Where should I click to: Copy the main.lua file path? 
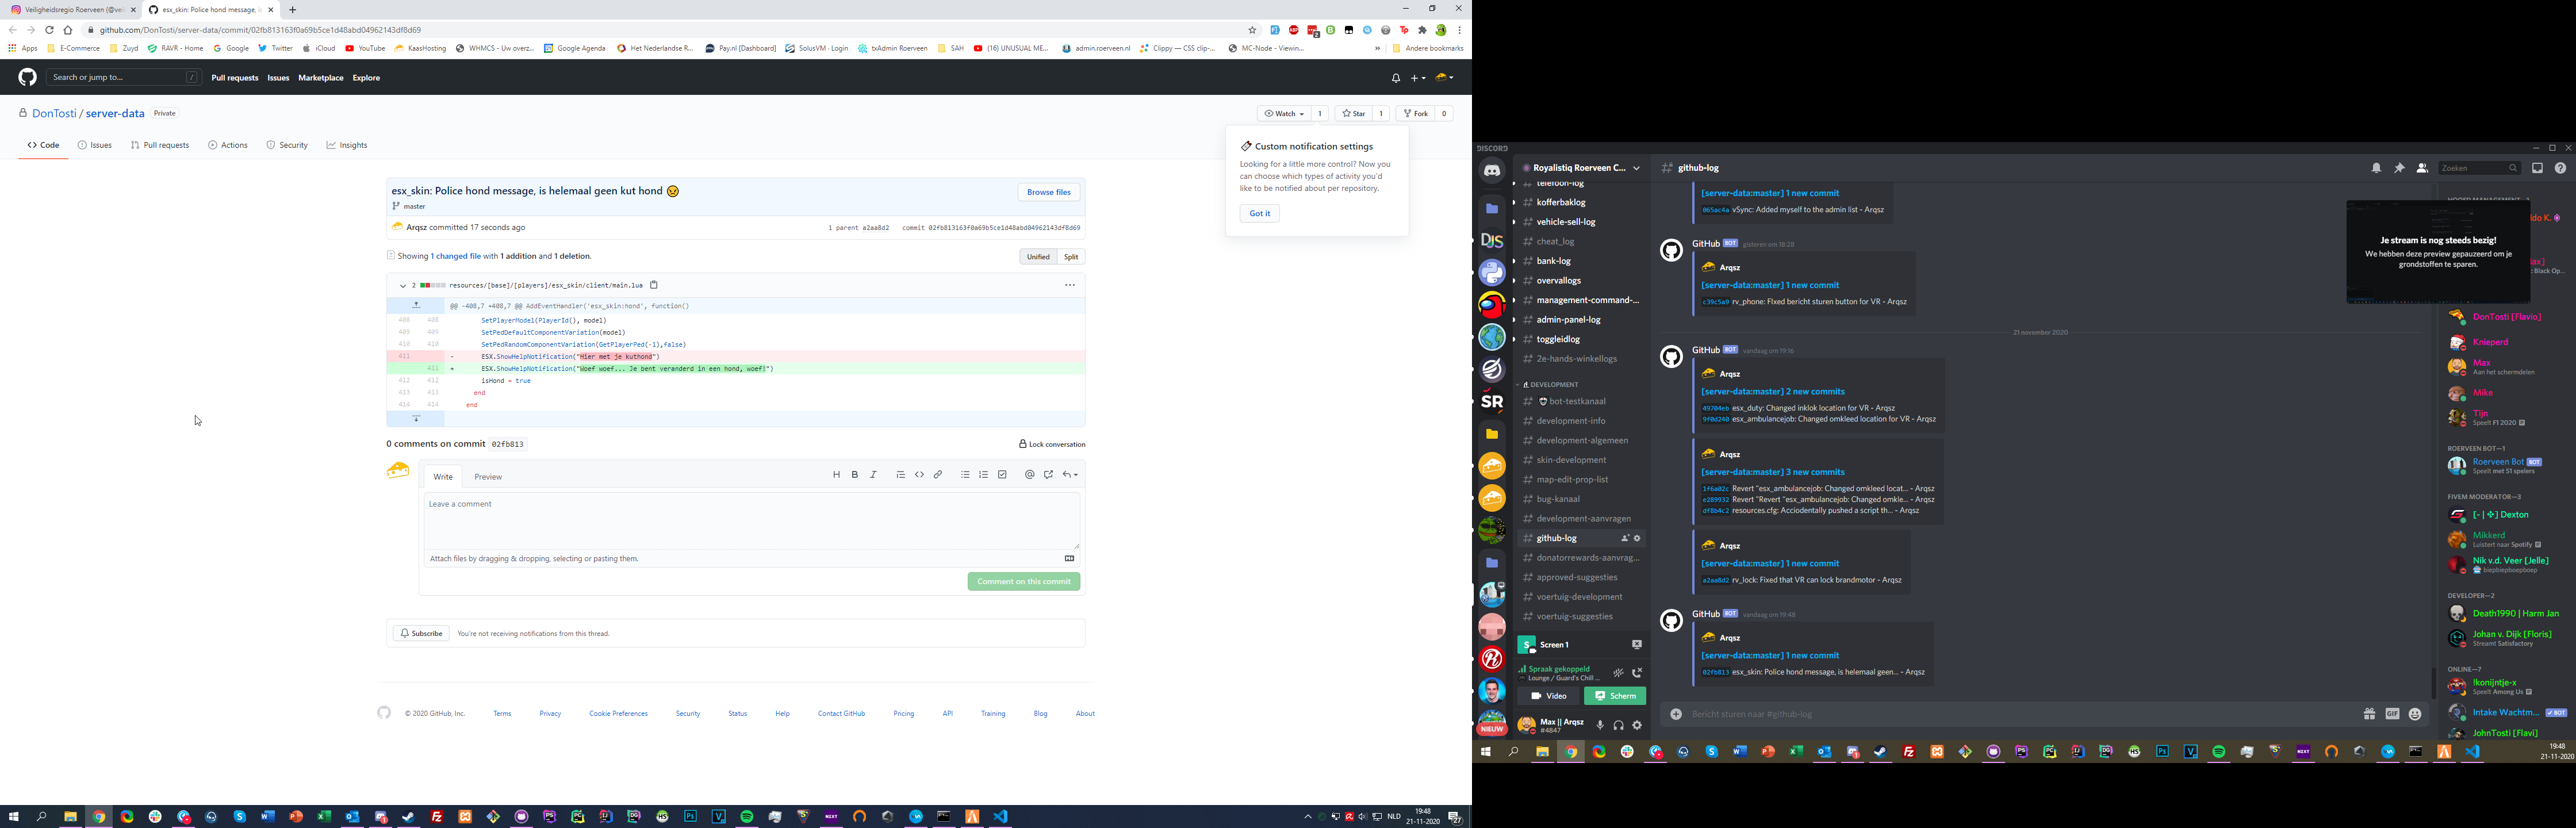click(x=654, y=285)
